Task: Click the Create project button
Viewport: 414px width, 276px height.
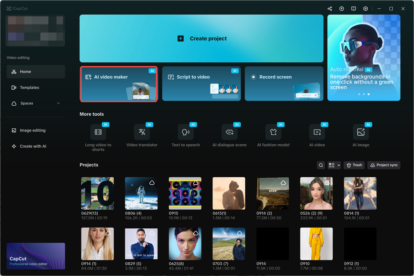Action: [201, 38]
